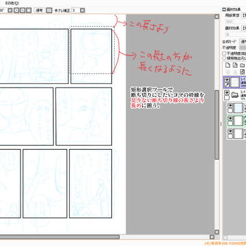Hide the green-highlighted layer eye icon
Screen dimensions: 246x246
[x=230, y=118]
